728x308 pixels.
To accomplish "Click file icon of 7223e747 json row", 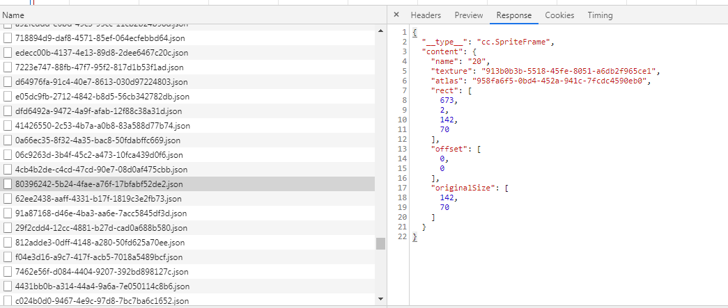I will [x=8, y=67].
